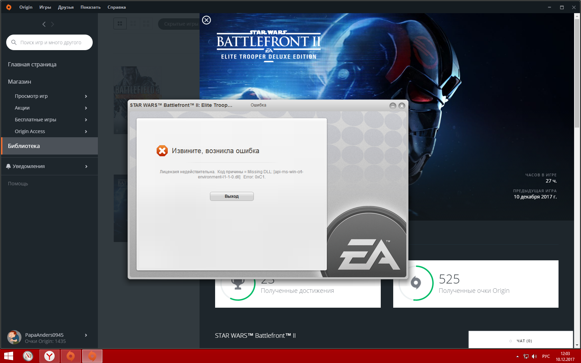Open the Windows Start button
Image resolution: width=581 pixels, height=363 pixels.
point(9,356)
